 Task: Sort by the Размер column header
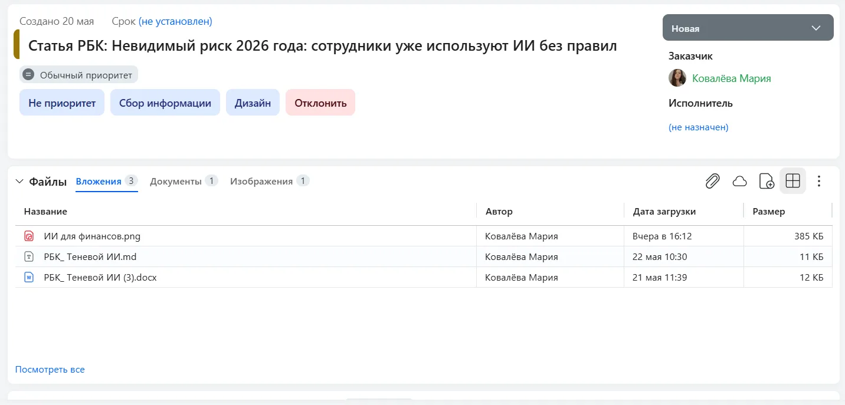pyautogui.click(x=769, y=212)
